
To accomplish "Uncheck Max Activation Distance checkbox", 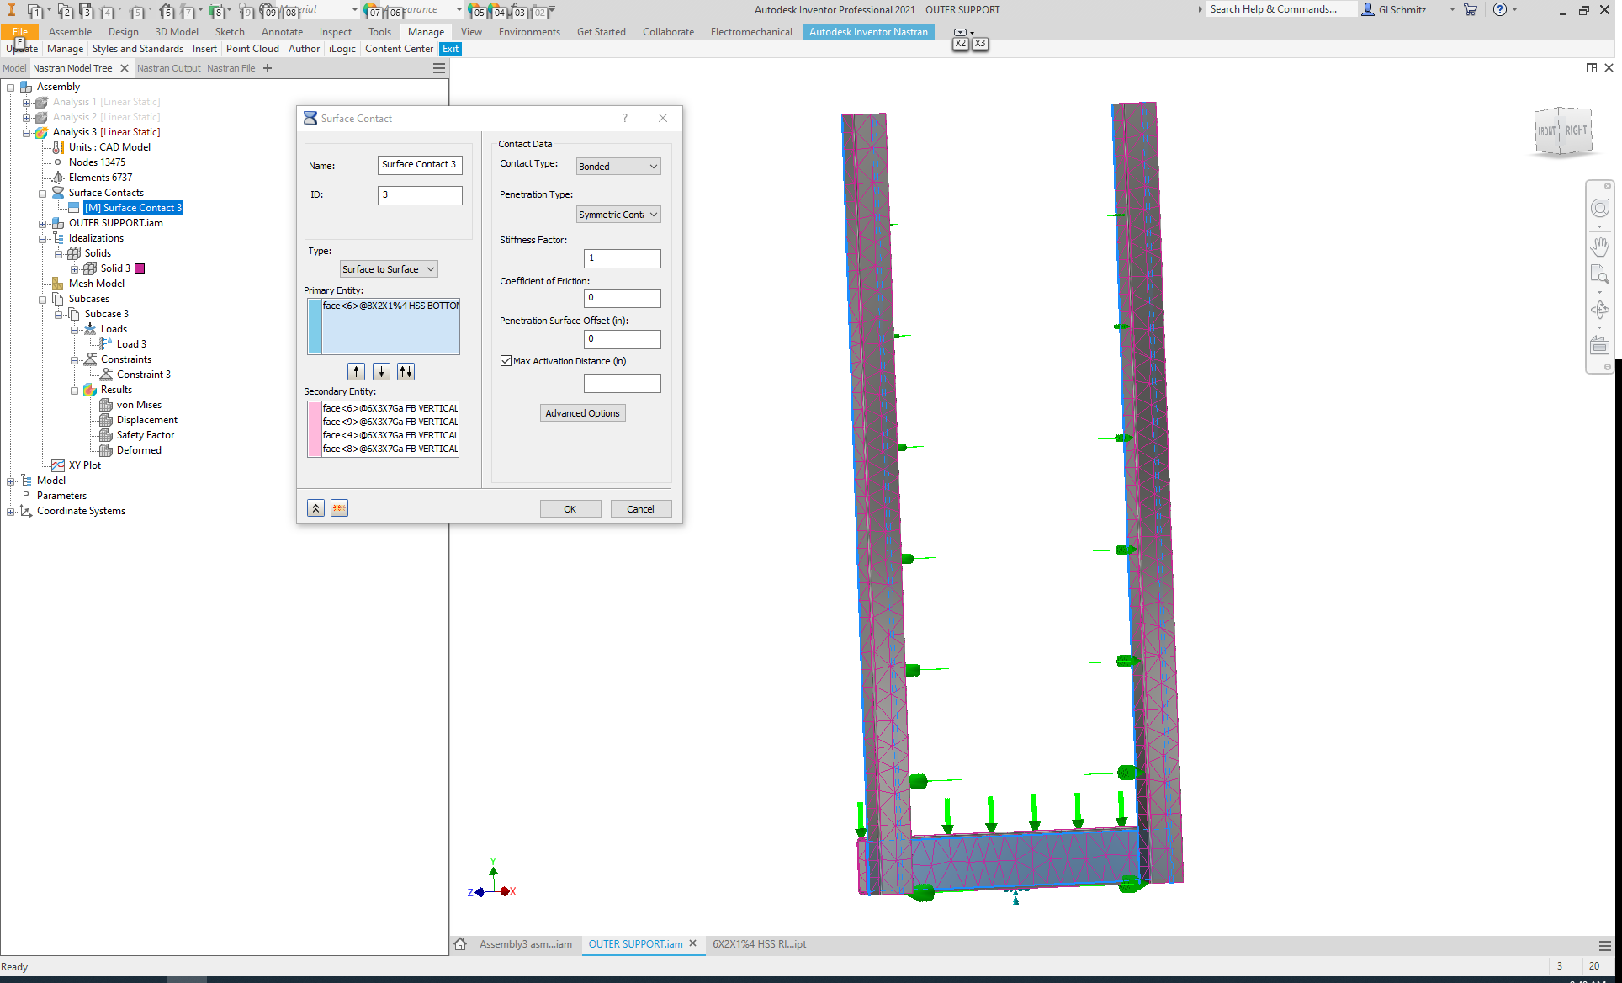I will (x=506, y=361).
